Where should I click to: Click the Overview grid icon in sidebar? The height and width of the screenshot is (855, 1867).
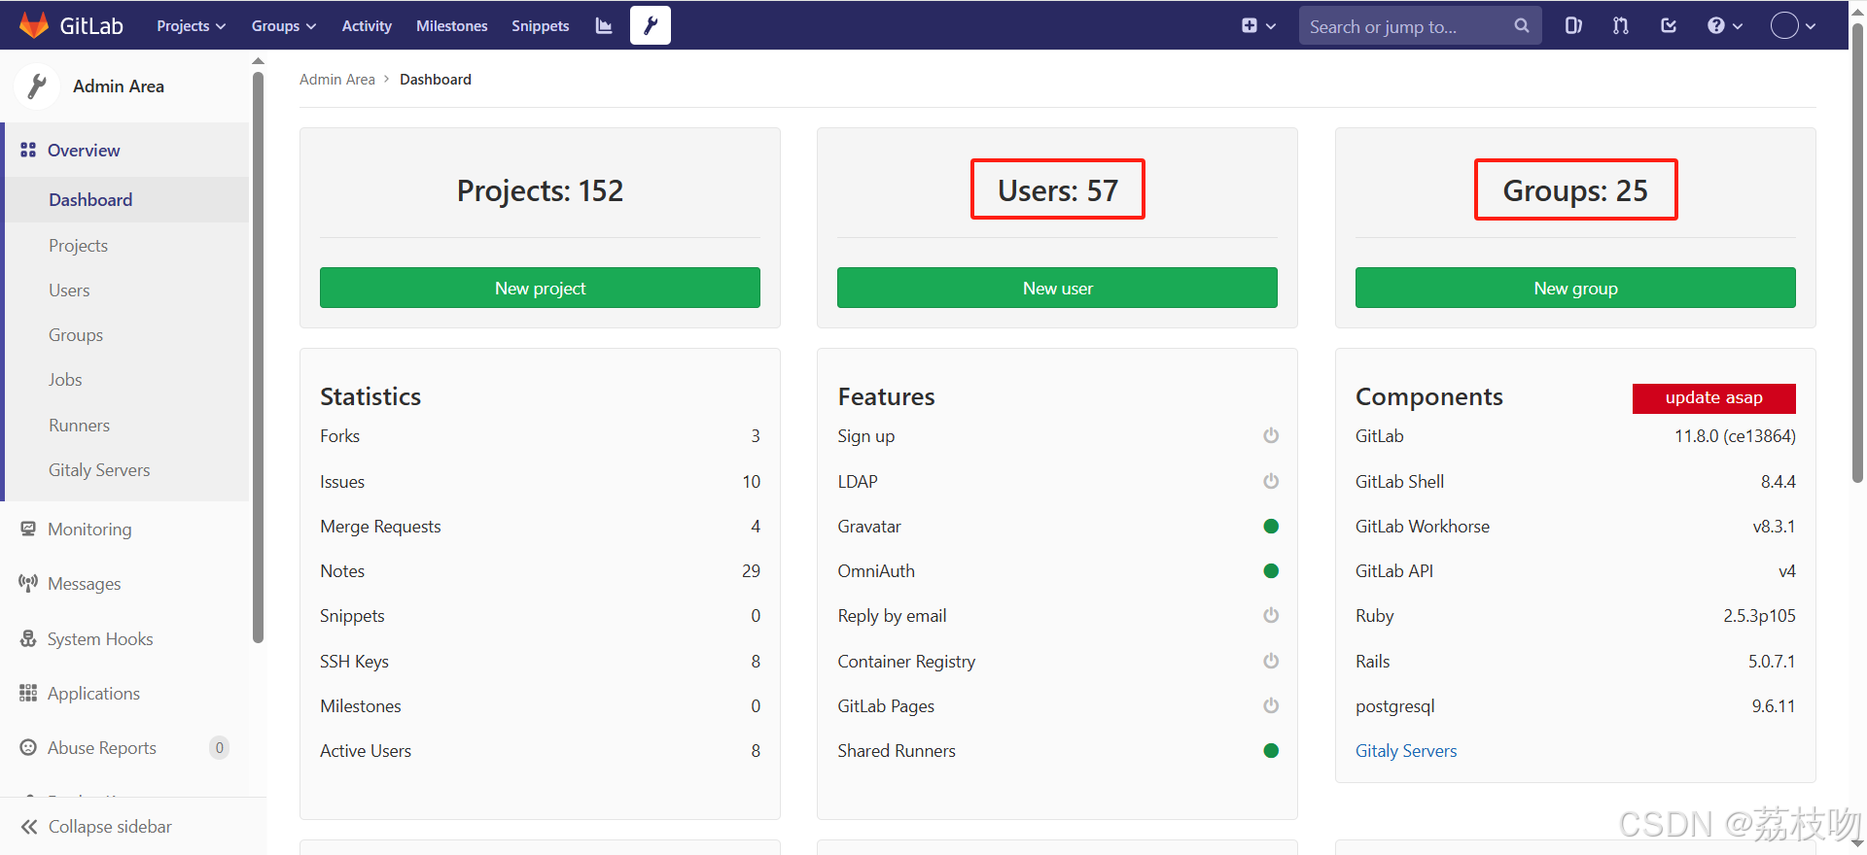28,151
